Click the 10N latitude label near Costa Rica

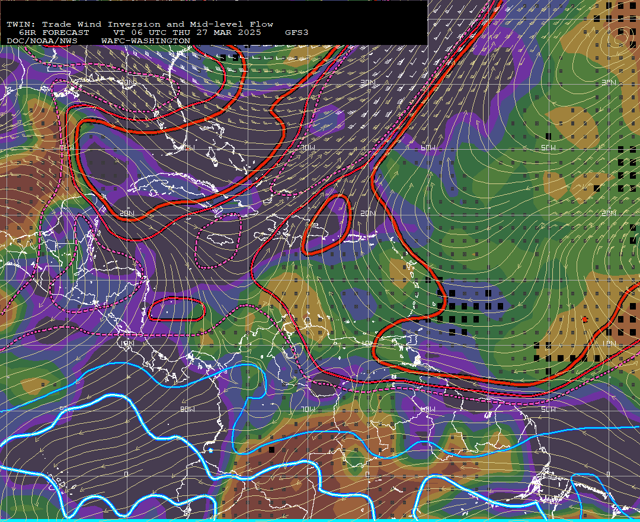click(127, 343)
